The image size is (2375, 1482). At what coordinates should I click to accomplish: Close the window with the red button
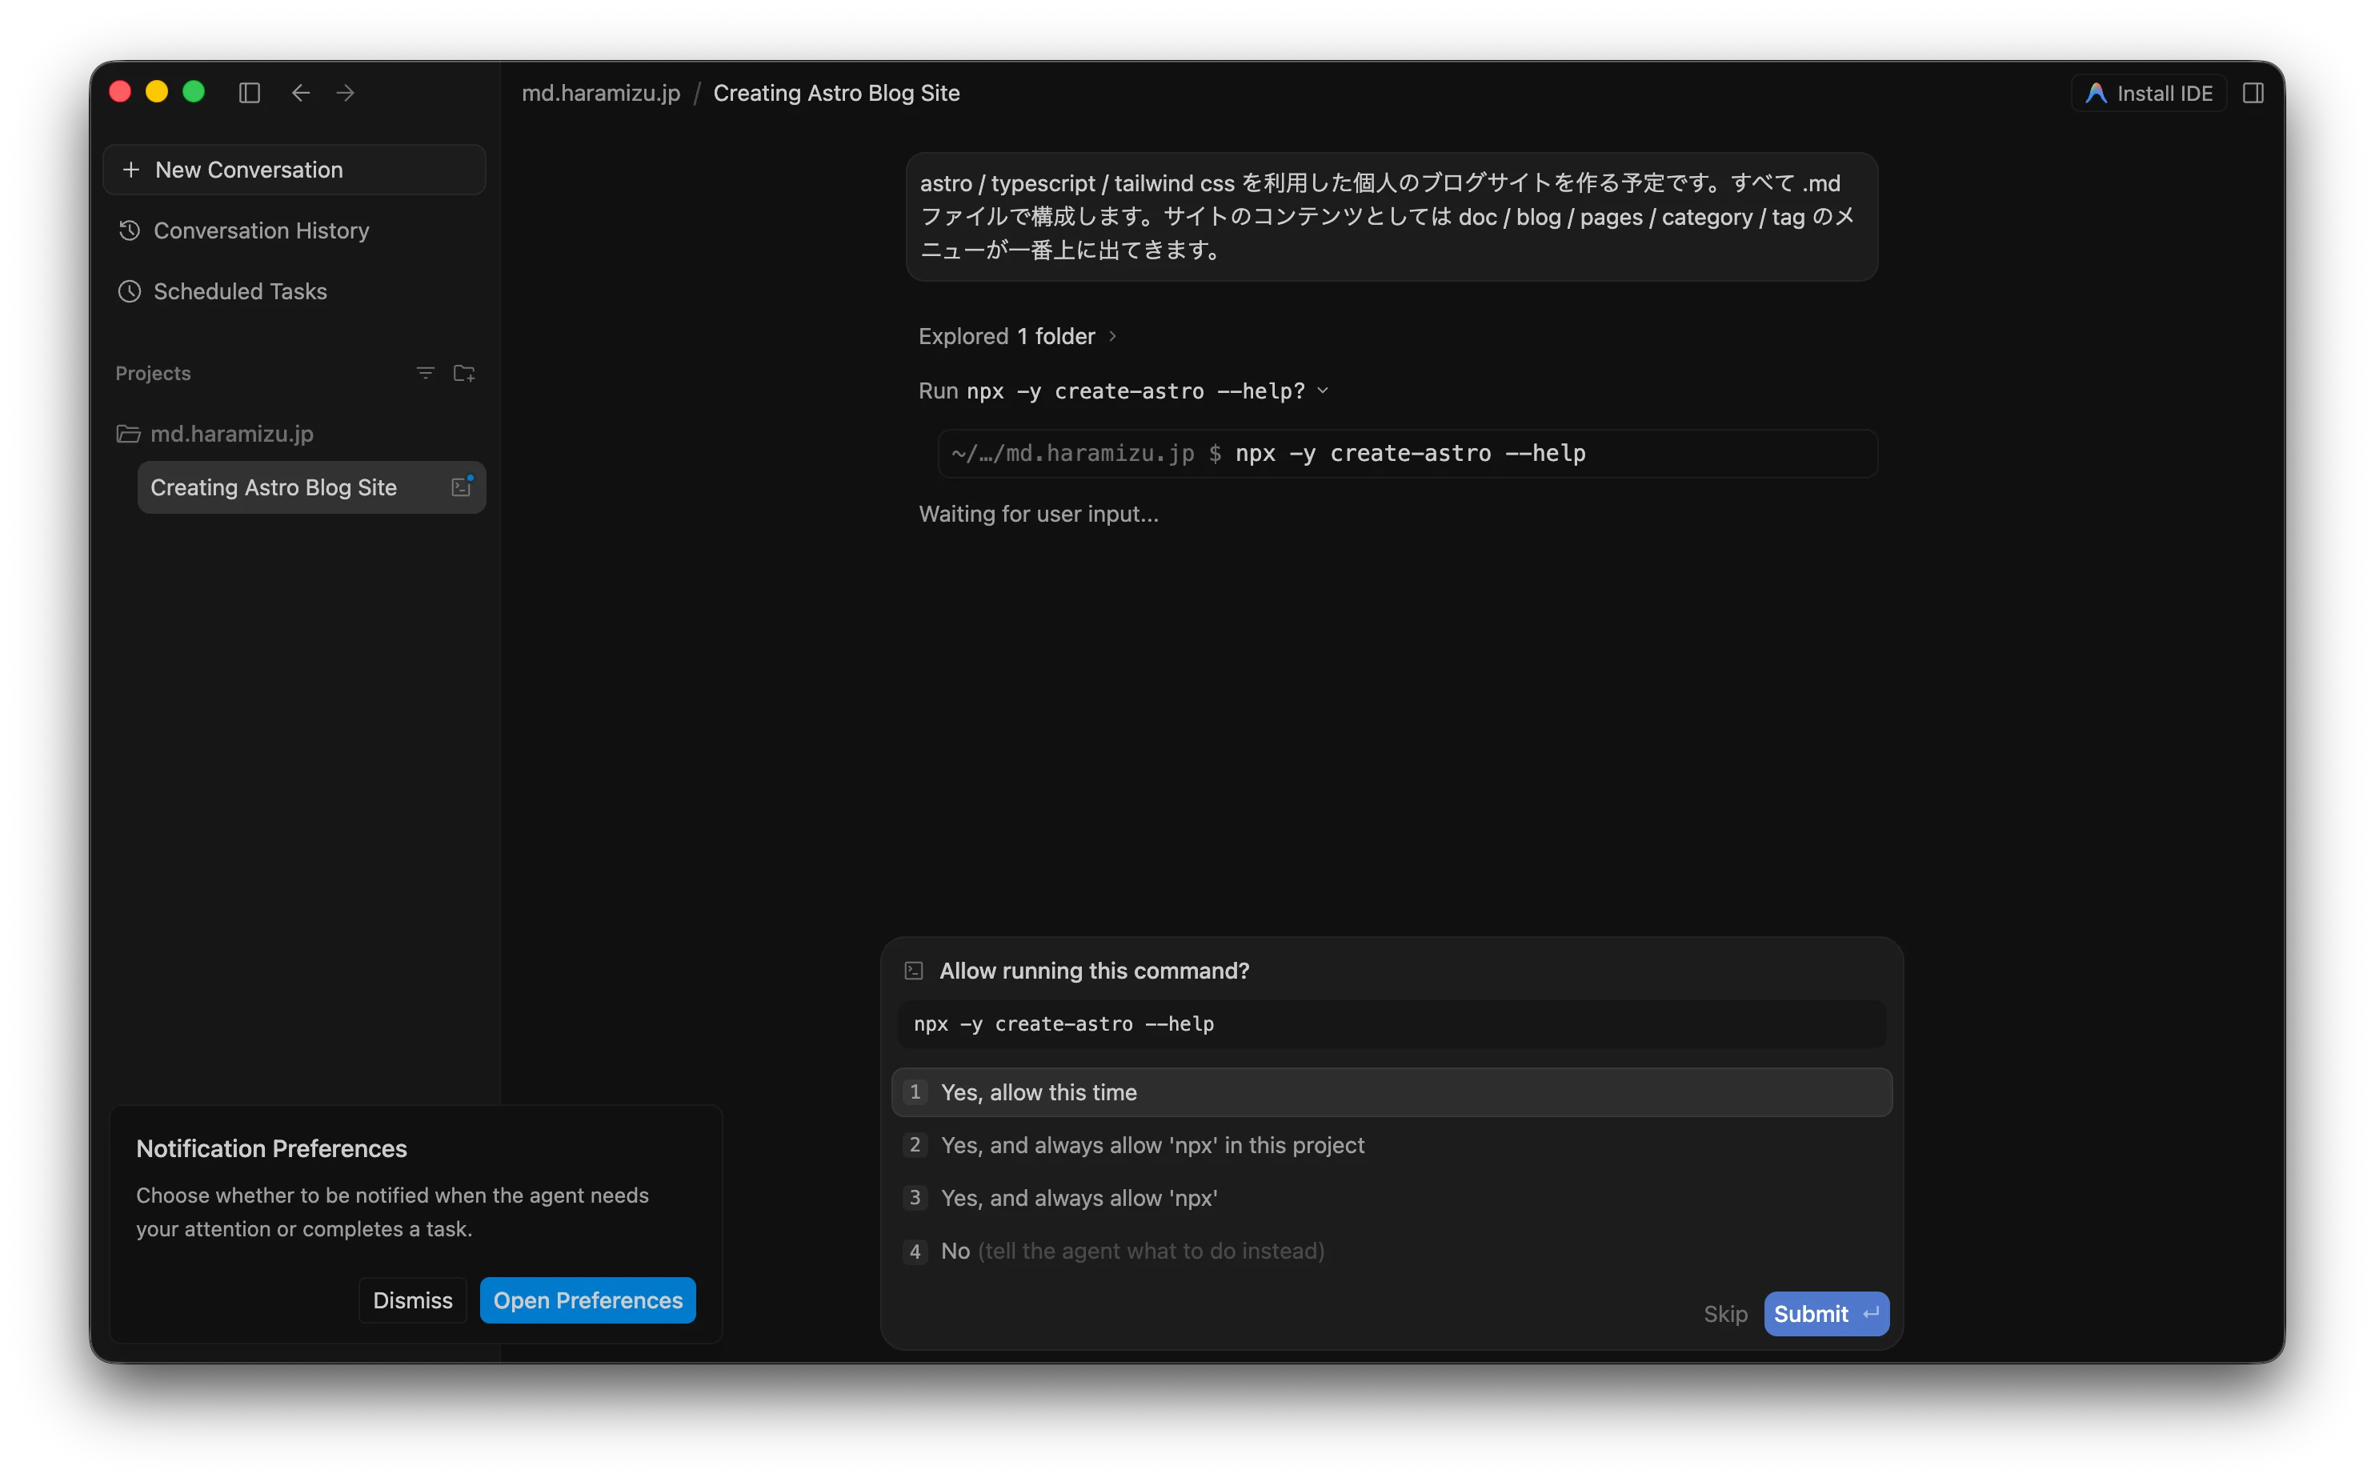(119, 92)
